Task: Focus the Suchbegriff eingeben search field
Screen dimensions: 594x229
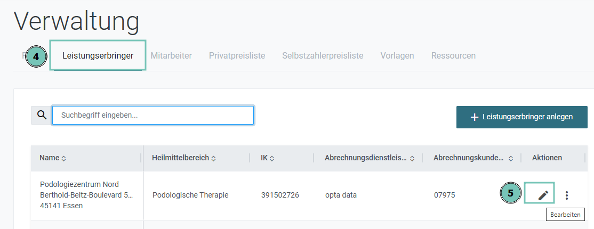Action: pyautogui.click(x=152, y=115)
